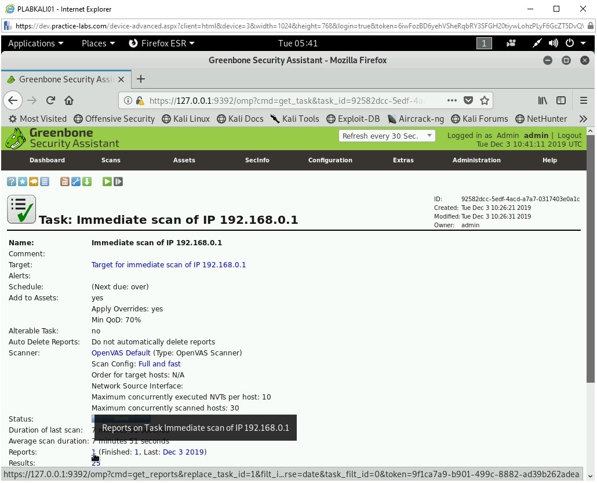Open the Full and fast scan config link
This screenshot has height=483, width=597.
pyautogui.click(x=159, y=364)
